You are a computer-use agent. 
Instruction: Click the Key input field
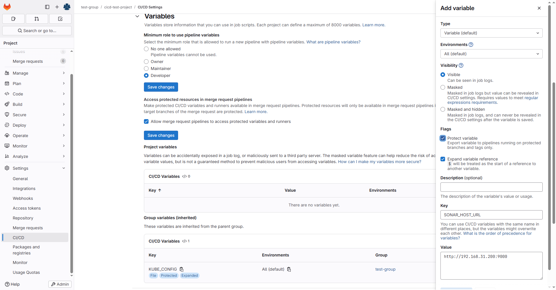(x=491, y=215)
